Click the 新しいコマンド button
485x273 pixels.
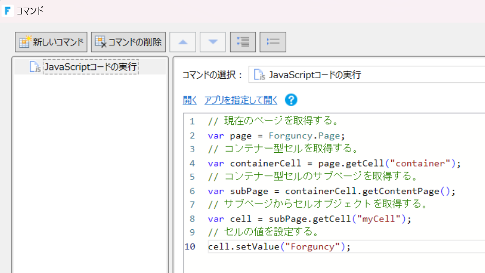51,42
